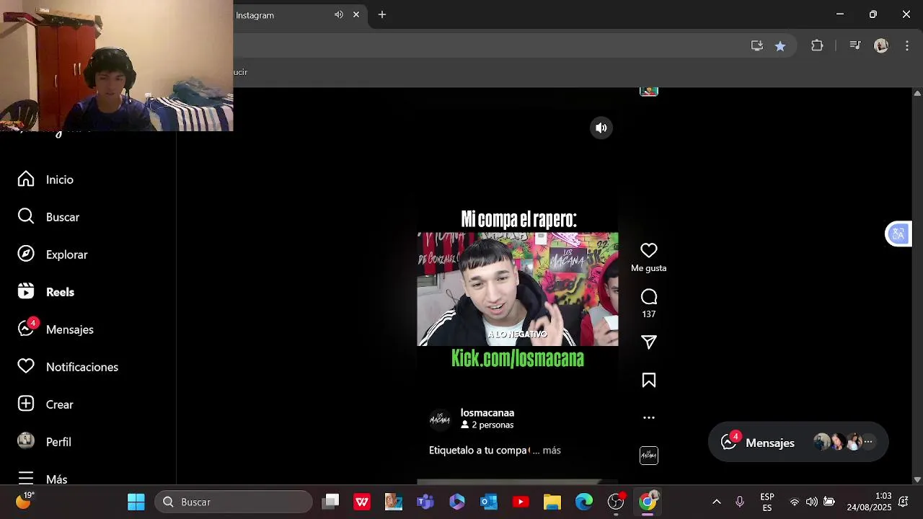Open the reel's audio thumbnail

(649, 456)
